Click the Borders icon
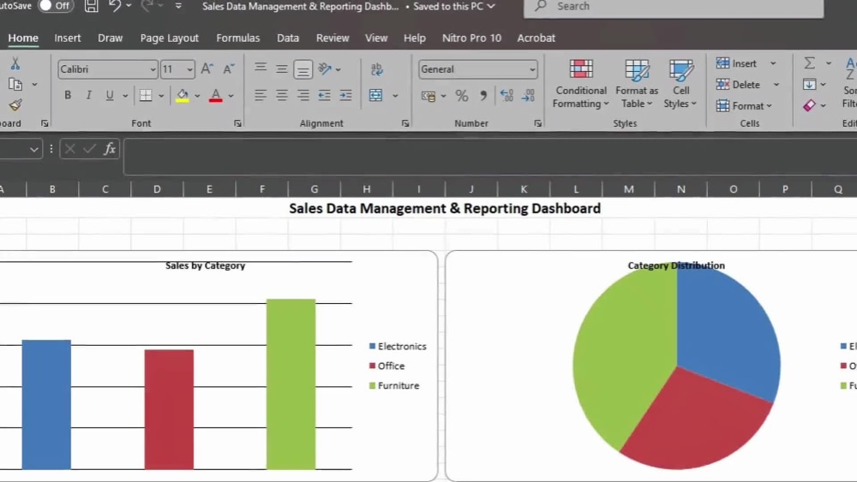 click(146, 95)
